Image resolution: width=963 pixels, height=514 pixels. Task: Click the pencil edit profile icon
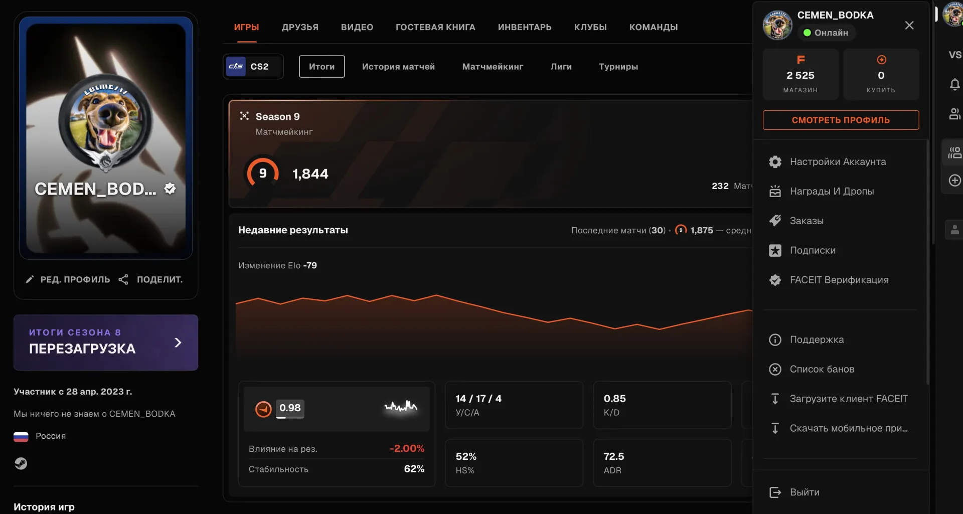pos(30,279)
